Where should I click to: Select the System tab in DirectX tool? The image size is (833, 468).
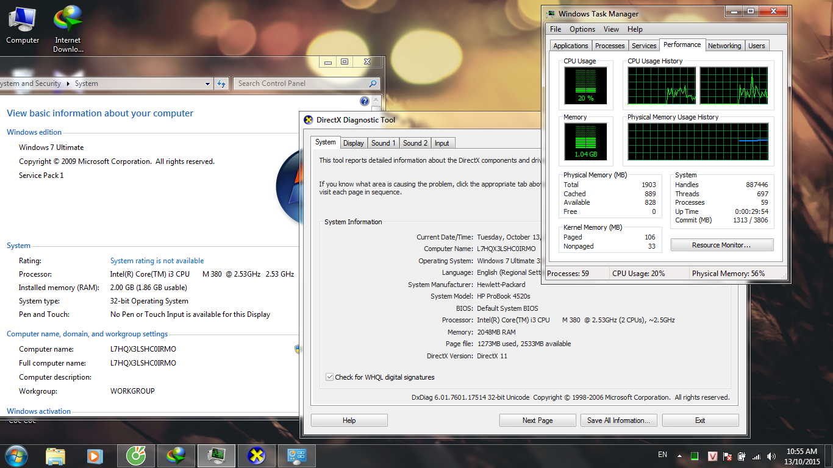325,142
